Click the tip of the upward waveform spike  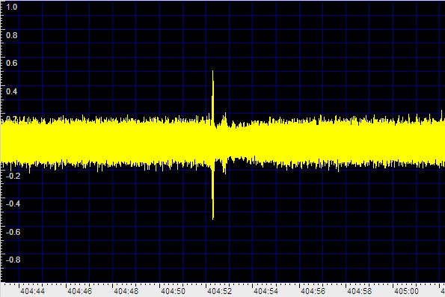tap(212, 72)
